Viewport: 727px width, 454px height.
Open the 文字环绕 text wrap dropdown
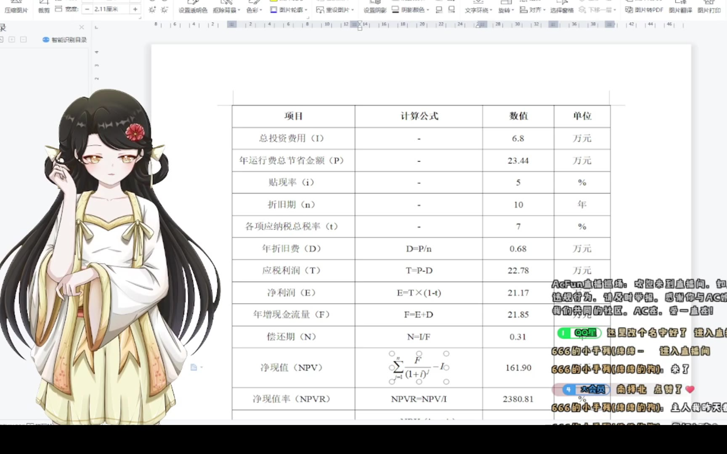478,7
